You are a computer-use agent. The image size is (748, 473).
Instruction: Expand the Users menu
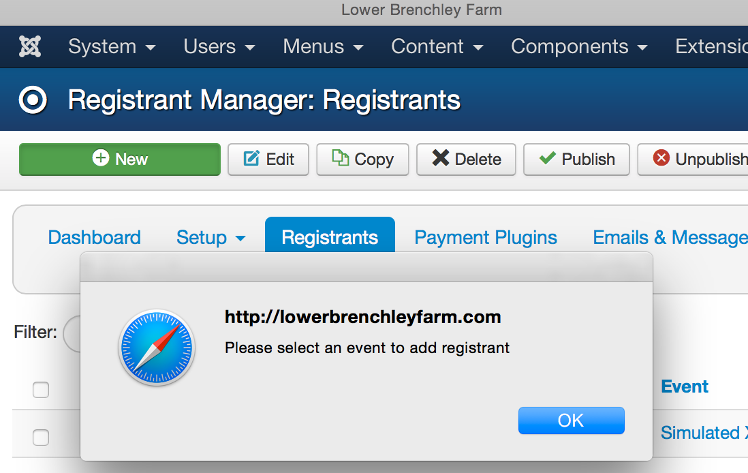tap(219, 47)
